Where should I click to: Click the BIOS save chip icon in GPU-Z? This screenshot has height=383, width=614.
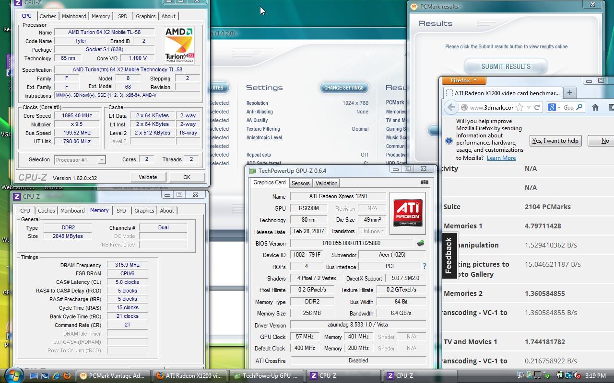pyautogui.click(x=421, y=243)
